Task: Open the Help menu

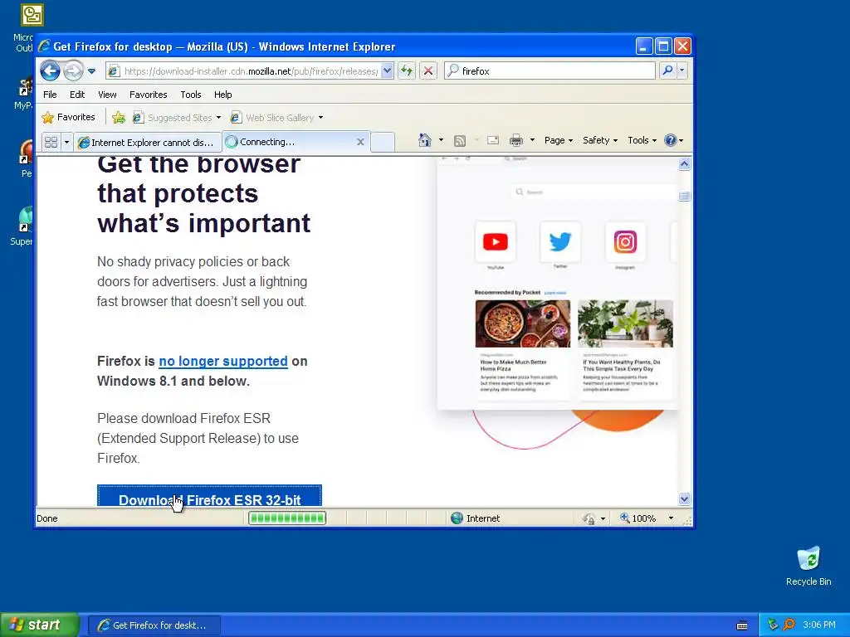Action: (222, 95)
